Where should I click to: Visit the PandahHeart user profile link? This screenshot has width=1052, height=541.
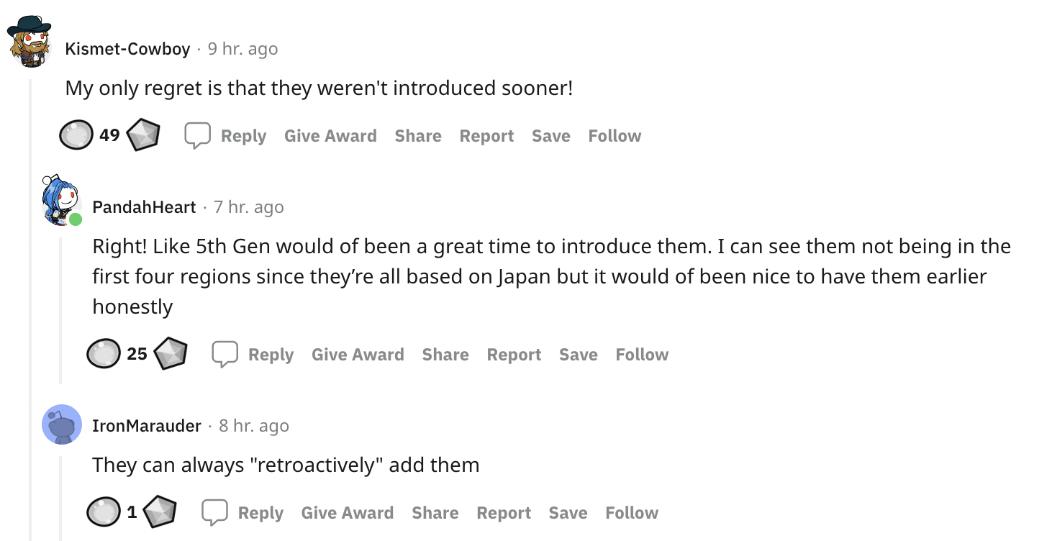click(x=144, y=207)
